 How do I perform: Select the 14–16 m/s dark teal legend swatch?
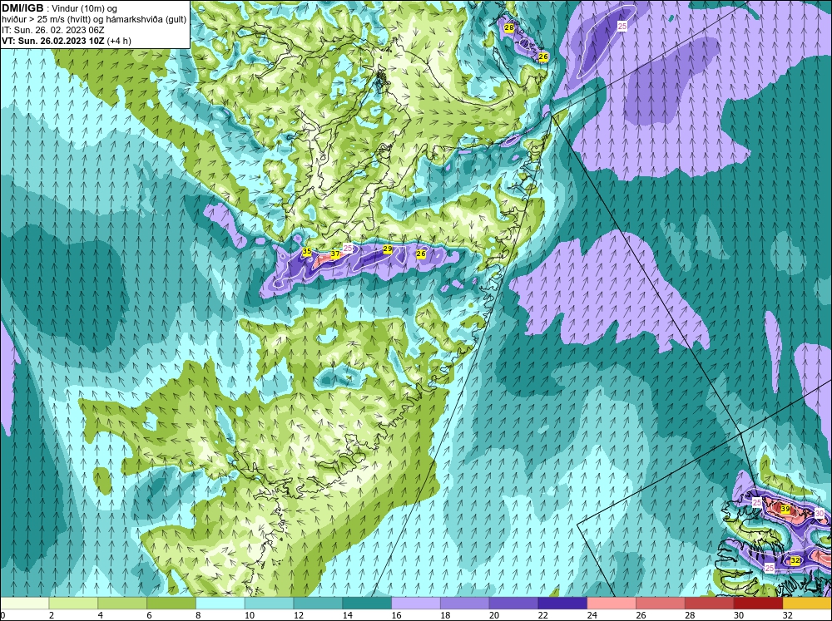tap(367, 603)
